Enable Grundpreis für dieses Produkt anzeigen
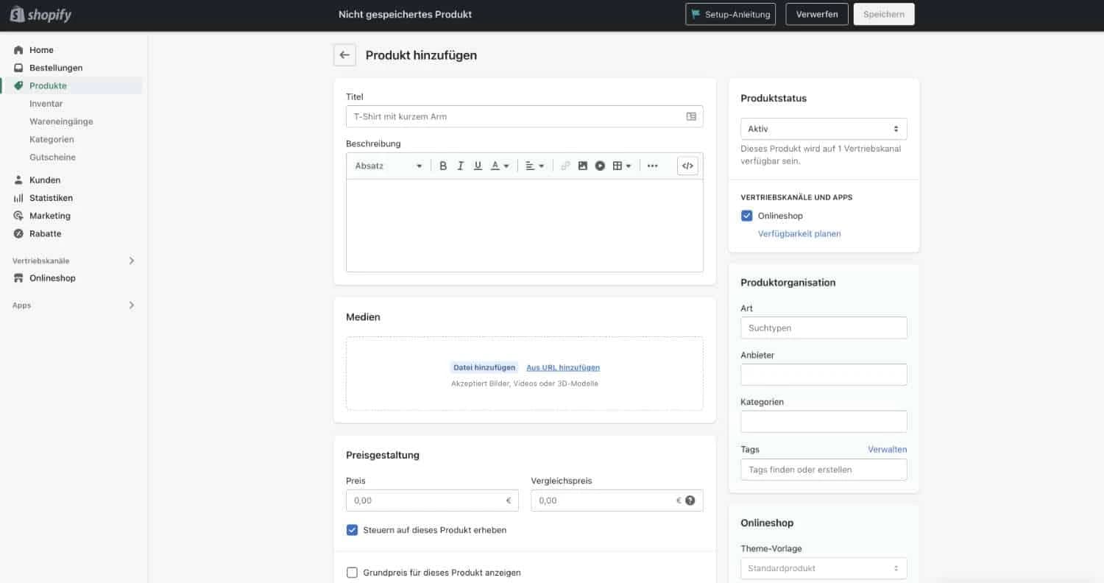Viewport: 1104px width, 583px height. point(352,572)
